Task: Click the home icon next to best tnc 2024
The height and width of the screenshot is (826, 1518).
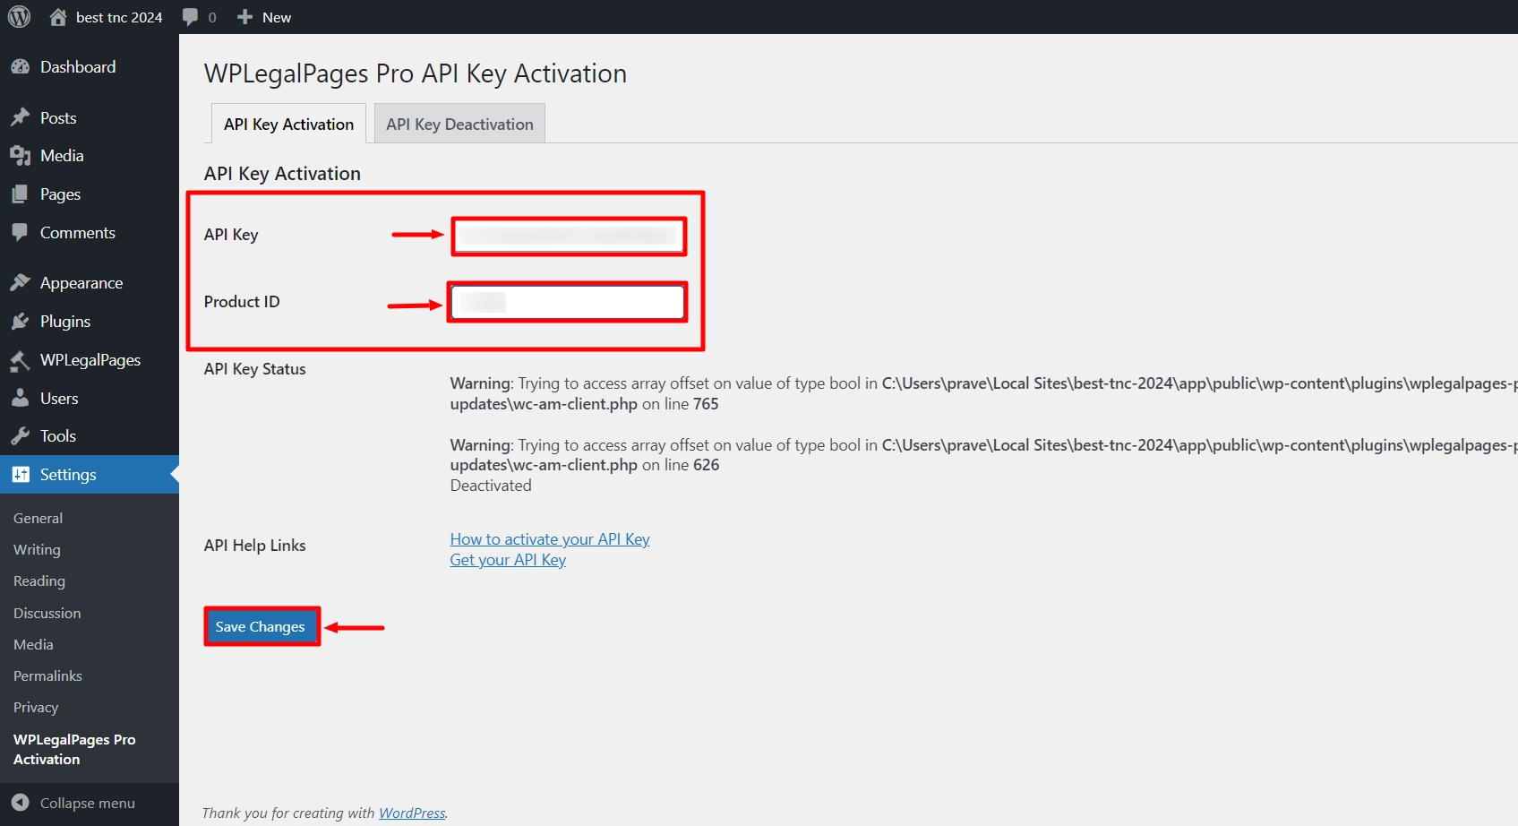Action: [x=58, y=16]
